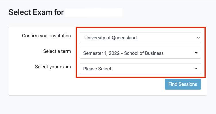Click the blank name box beside the heading
Image resolution: width=216 pixels, height=114 pixels.
click(94, 12)
